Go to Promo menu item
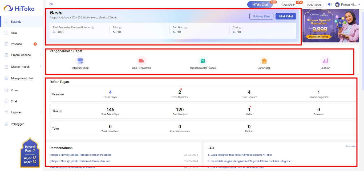This screenshot has width=364, height=171. [15, 90]
